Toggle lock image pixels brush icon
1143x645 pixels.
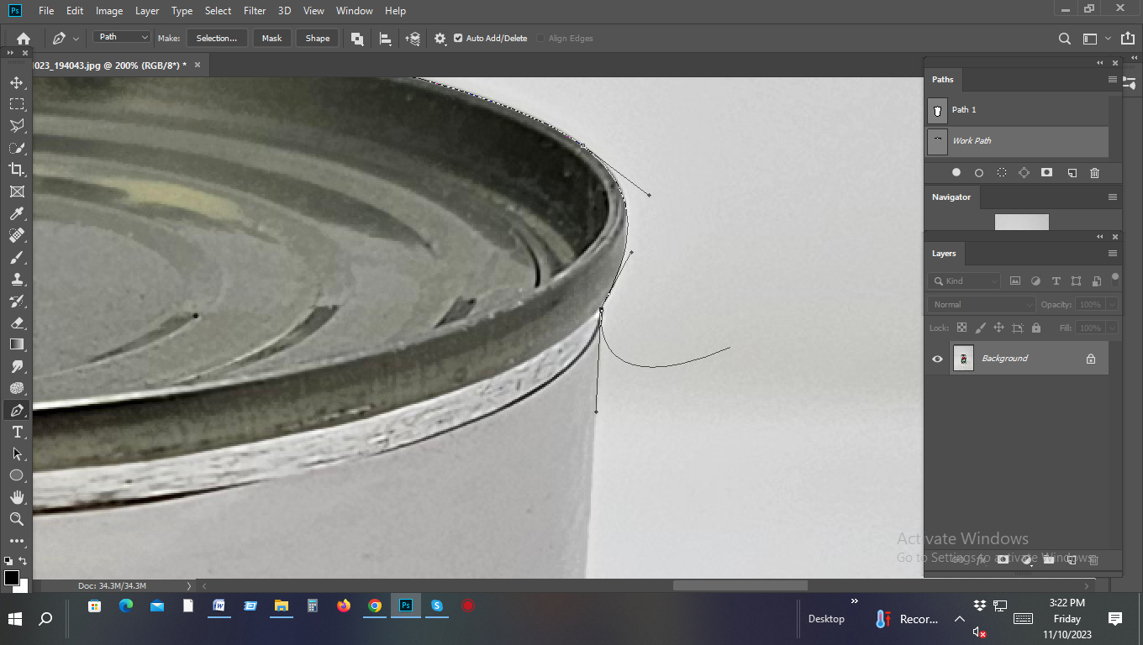980,328
